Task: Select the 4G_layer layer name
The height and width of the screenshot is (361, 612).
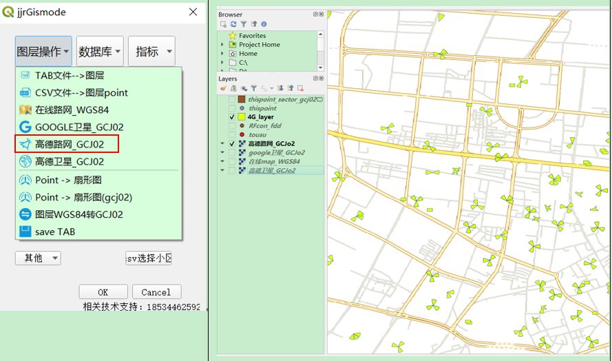Action: (261, 117)
